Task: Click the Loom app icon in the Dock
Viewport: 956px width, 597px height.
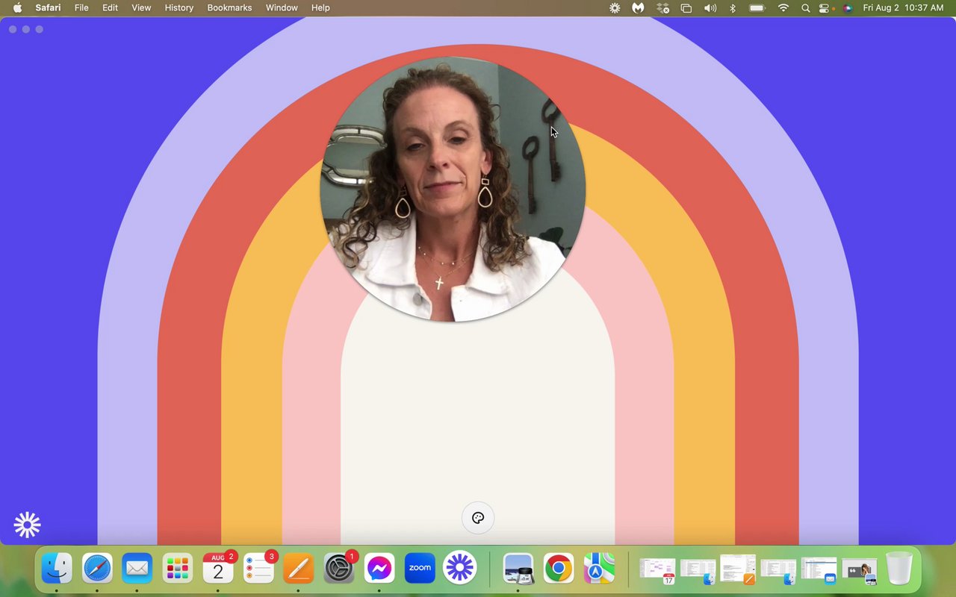Action: coord(460,569)
